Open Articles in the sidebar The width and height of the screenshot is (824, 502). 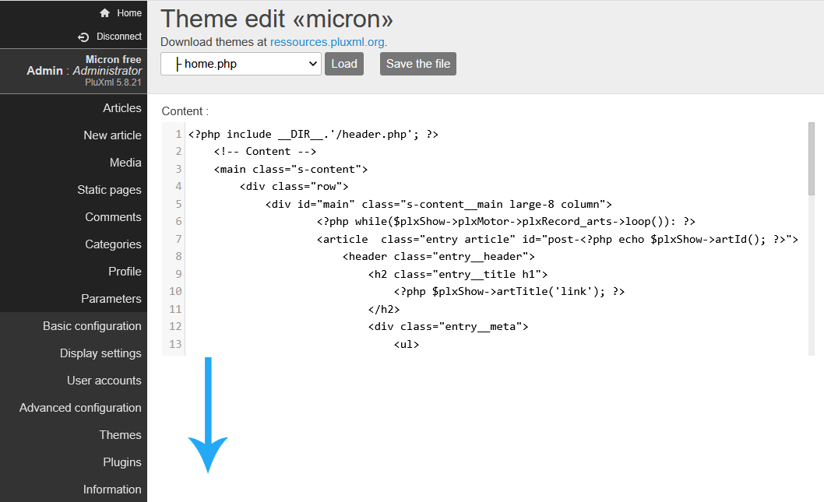point(122,108)
